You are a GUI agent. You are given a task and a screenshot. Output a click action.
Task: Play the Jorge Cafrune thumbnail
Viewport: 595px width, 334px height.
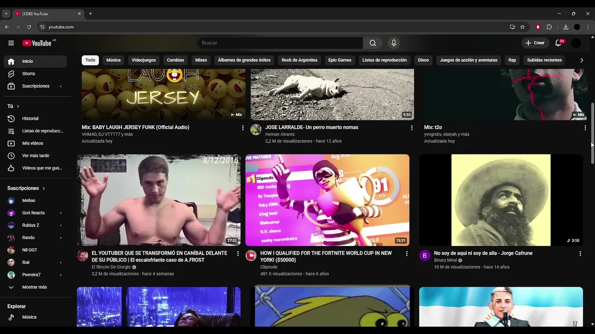[501, 200]
